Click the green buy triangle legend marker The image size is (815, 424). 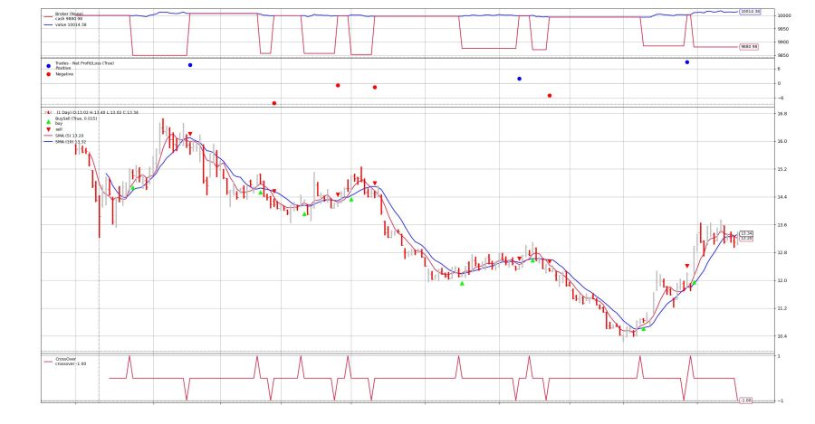pos(48,122)
